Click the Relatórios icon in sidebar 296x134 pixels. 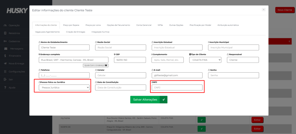(5, 33)
